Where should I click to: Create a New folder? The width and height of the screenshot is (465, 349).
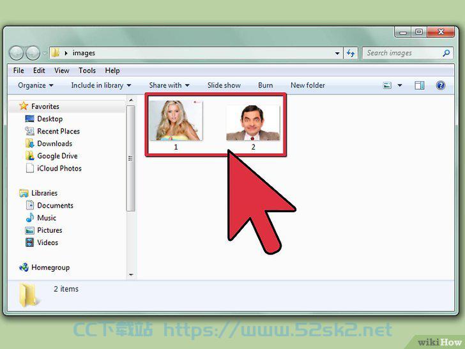[307, 86]
